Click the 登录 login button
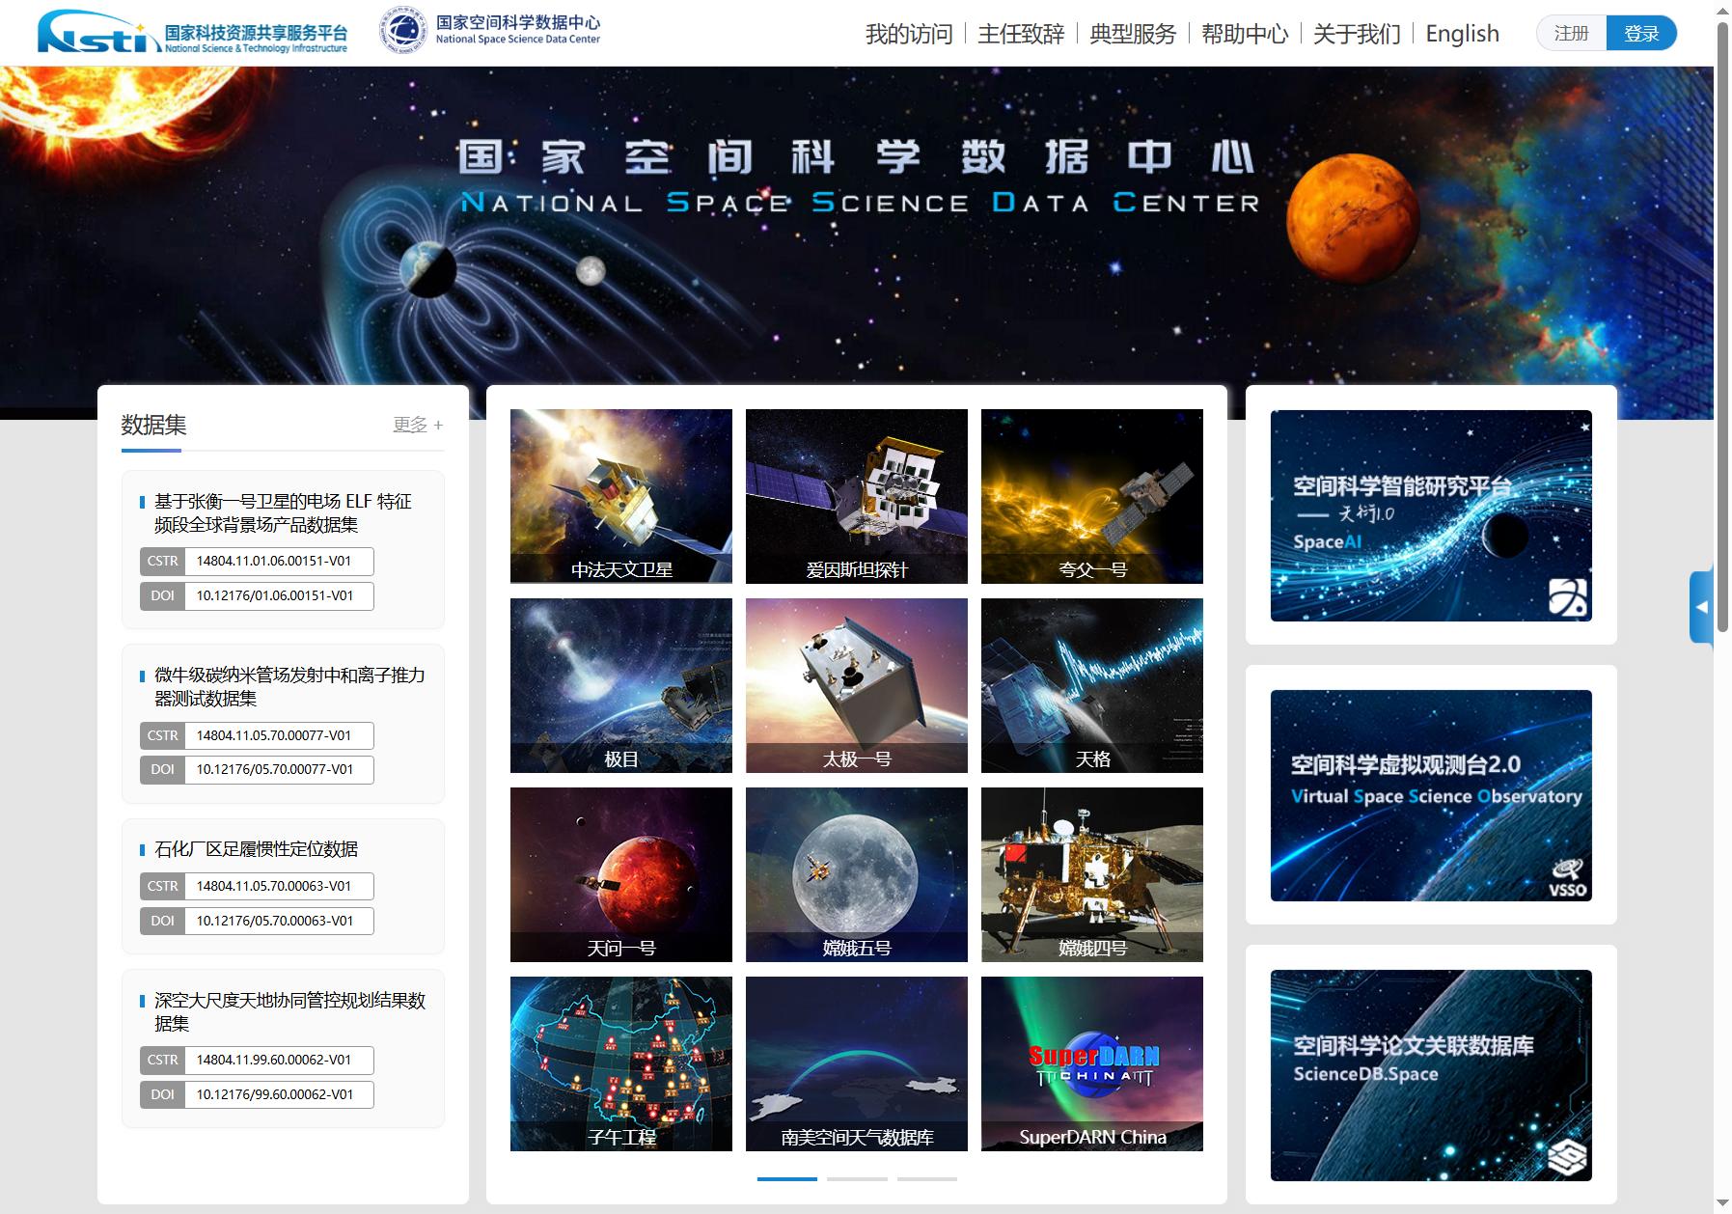This screenshot has height=1214, width=1732. (1641, 33)
